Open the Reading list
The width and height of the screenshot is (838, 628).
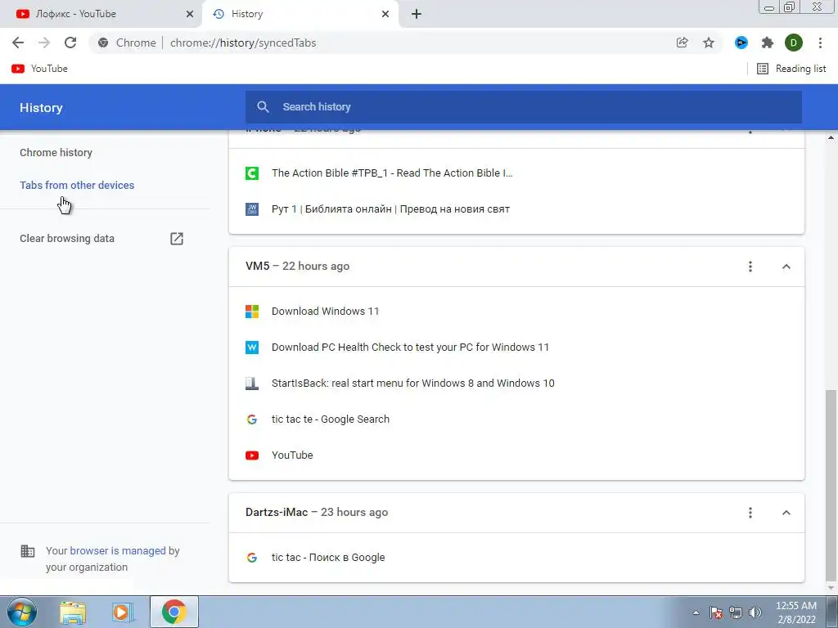791,69
